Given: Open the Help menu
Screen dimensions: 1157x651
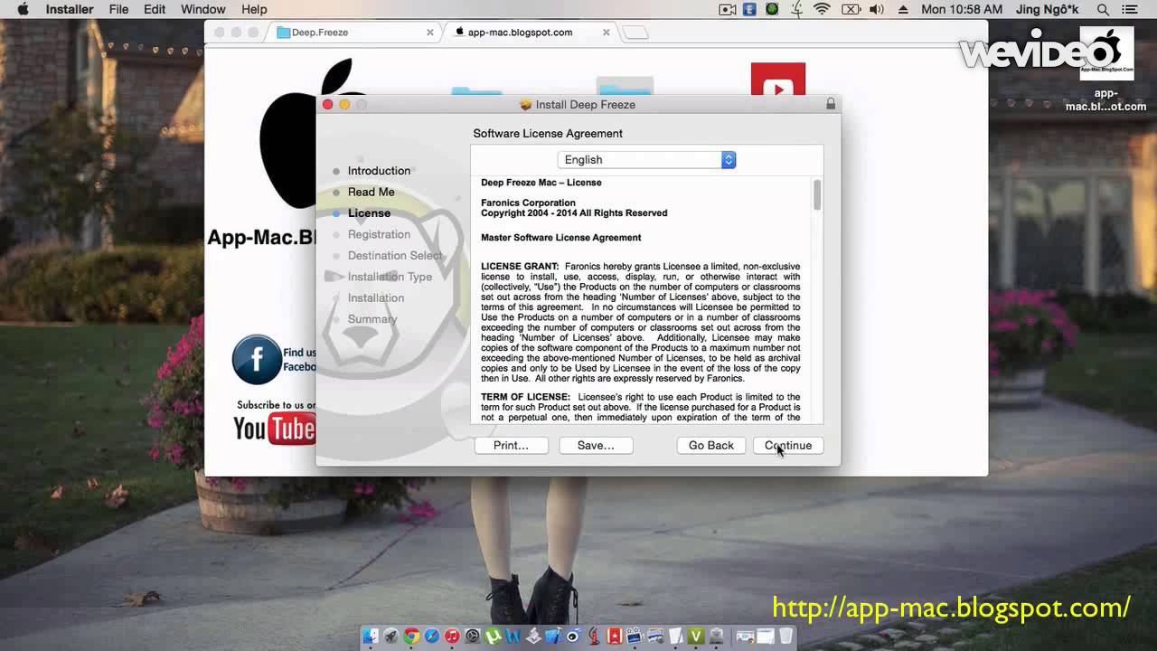Looking at the screenshot, I should pos(254,9).
